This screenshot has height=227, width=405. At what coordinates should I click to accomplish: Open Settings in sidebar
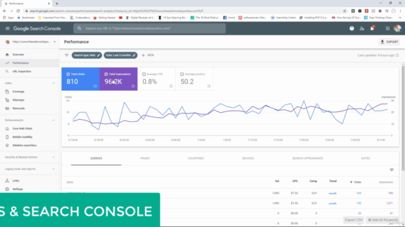point(18,189)
